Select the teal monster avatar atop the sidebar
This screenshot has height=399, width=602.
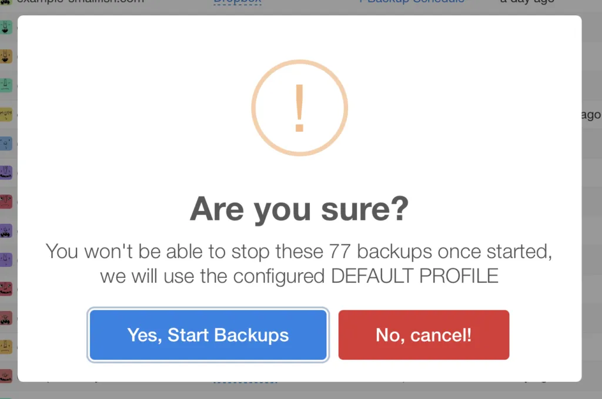[5, 26]
